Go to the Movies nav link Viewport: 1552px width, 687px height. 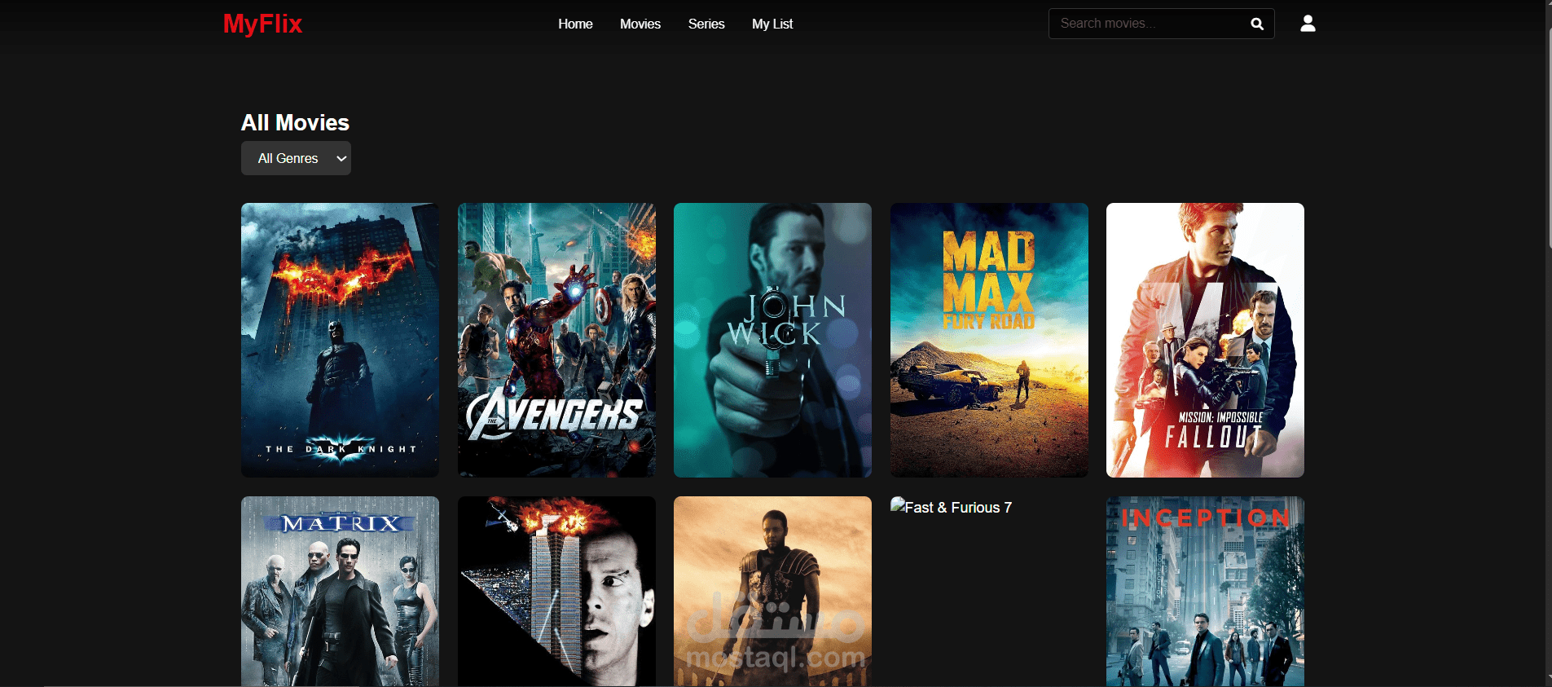pyautogui.click(x=640, y=24)
